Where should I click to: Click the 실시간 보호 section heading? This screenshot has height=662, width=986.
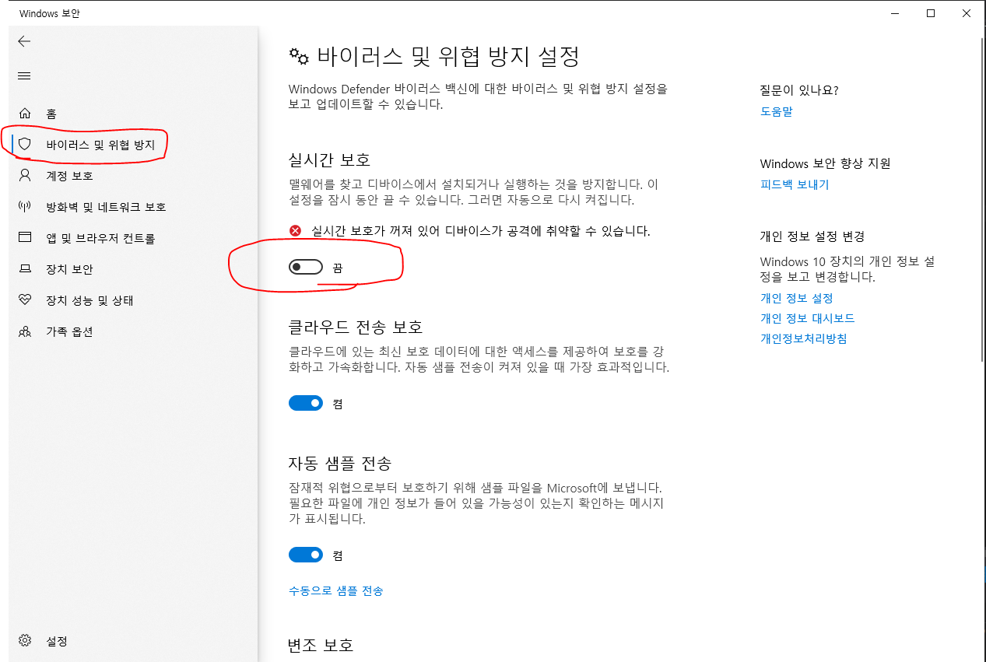[329, 159]
